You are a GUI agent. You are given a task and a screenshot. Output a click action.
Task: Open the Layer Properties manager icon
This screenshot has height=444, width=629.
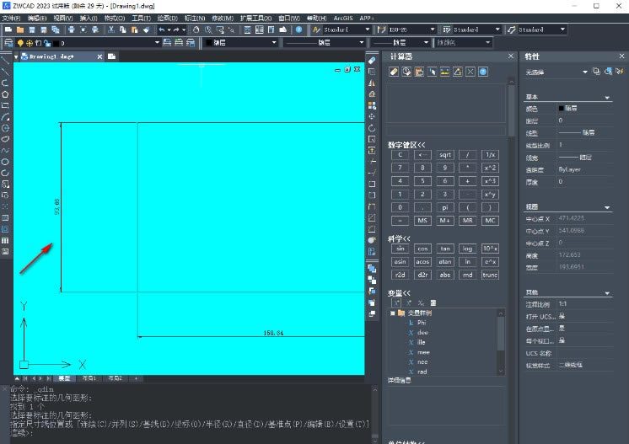(8, 43)
